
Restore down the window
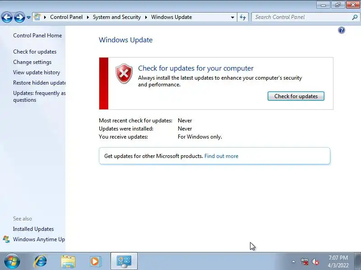[x=338, y=4]
